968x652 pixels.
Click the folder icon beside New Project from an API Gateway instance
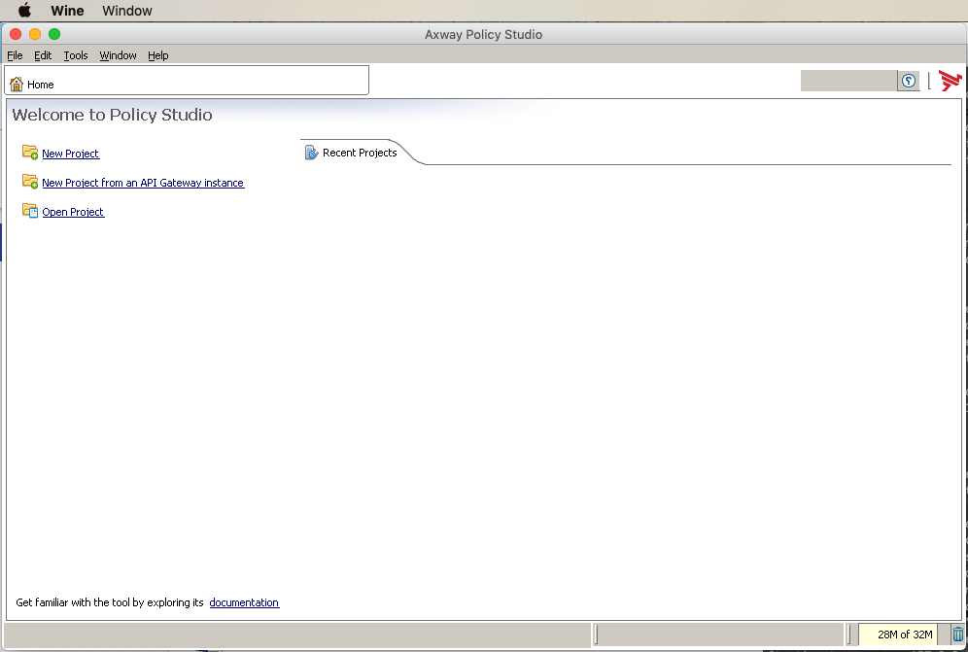[x=29, y=181]
